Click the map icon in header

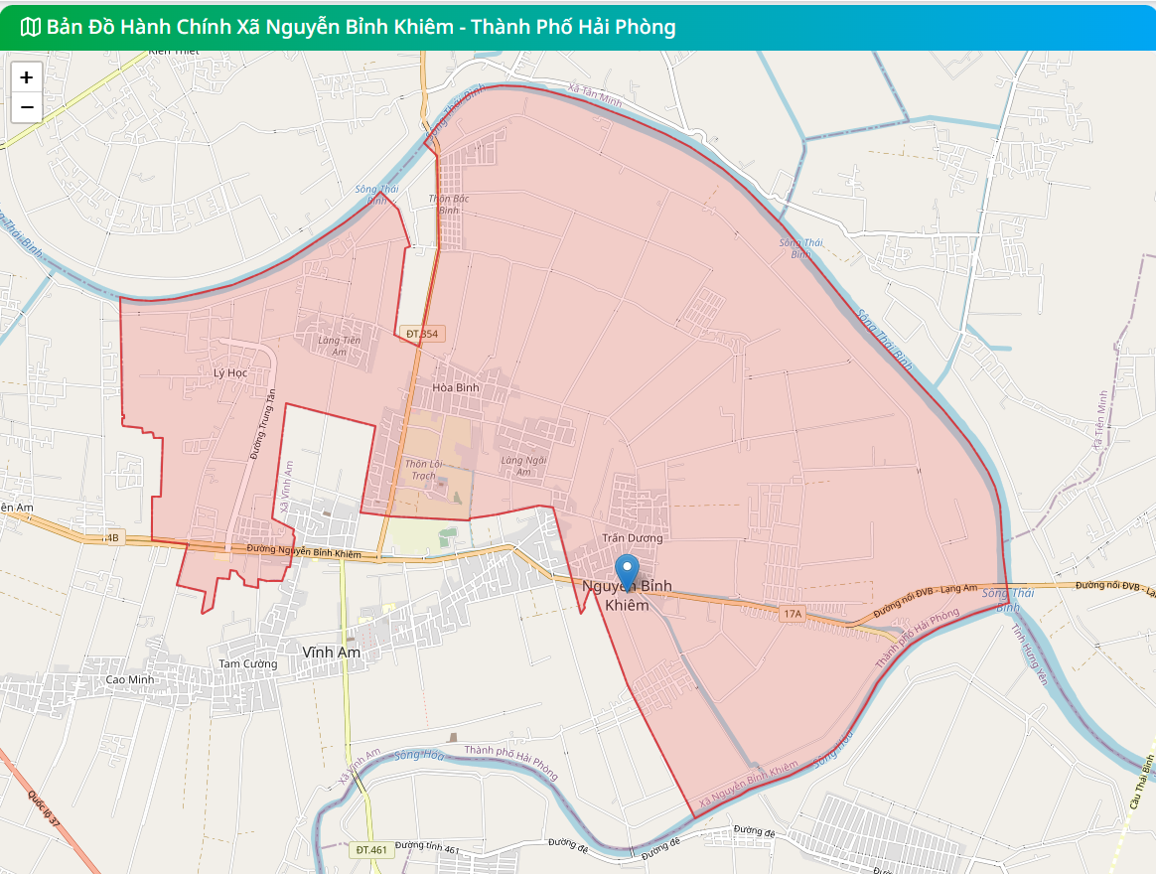tap(31, 27)
